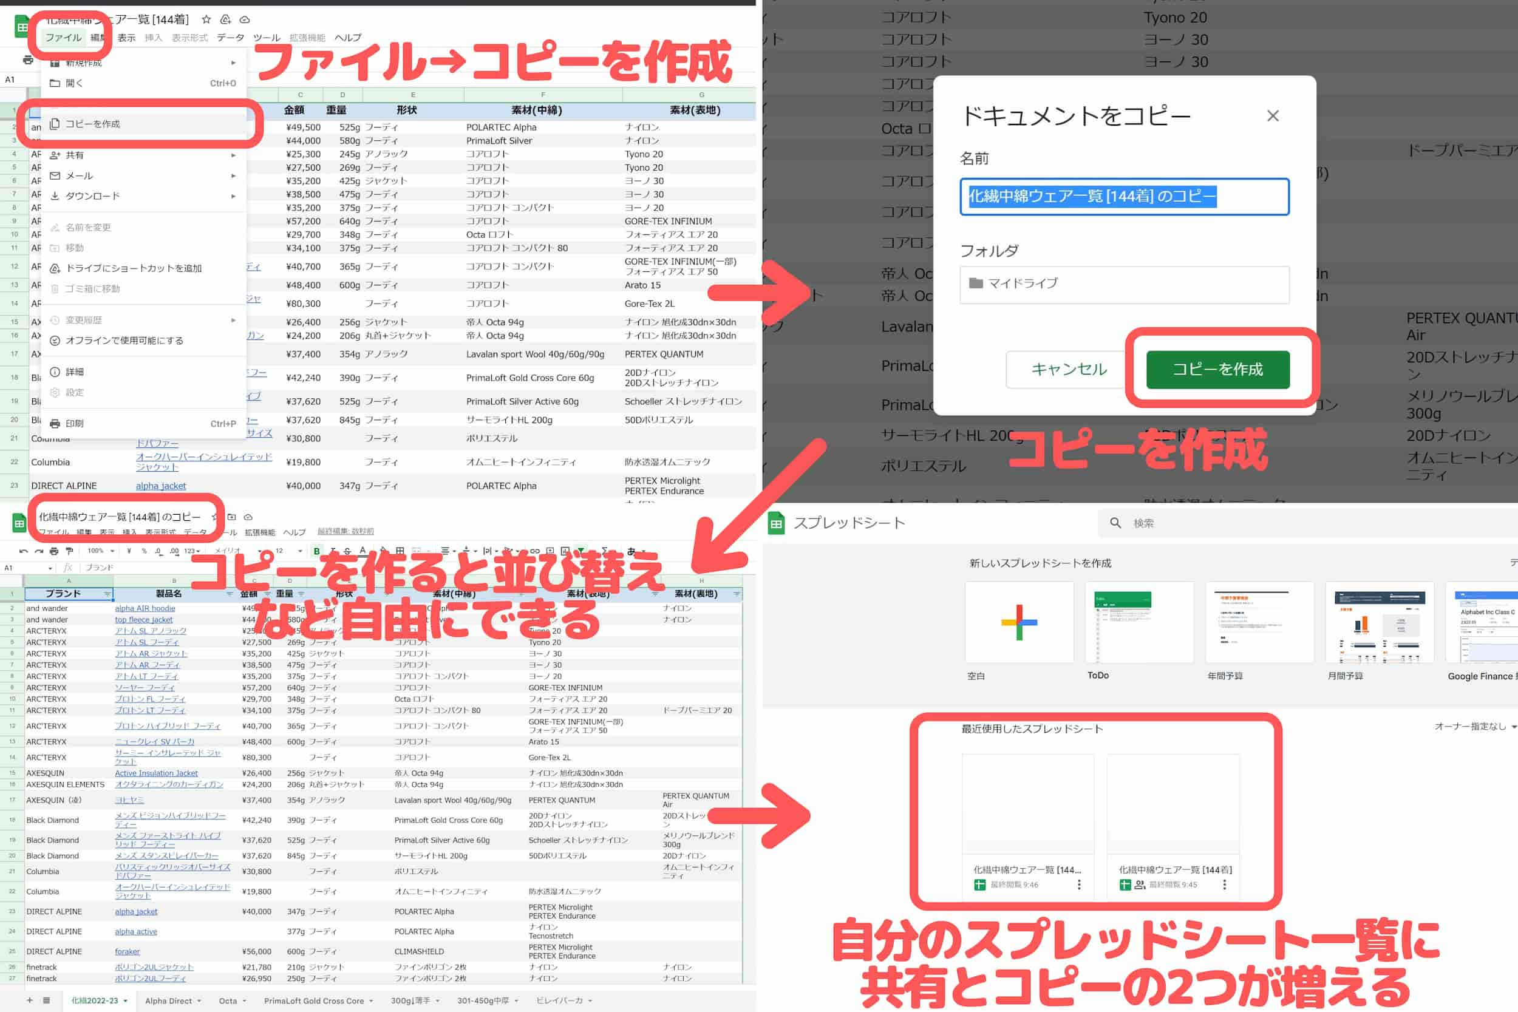The height and width of the screenshot is (1012, 1518).
Task: Toggle the green filter icon in the toolbar
Action: (x=581, y=551)
